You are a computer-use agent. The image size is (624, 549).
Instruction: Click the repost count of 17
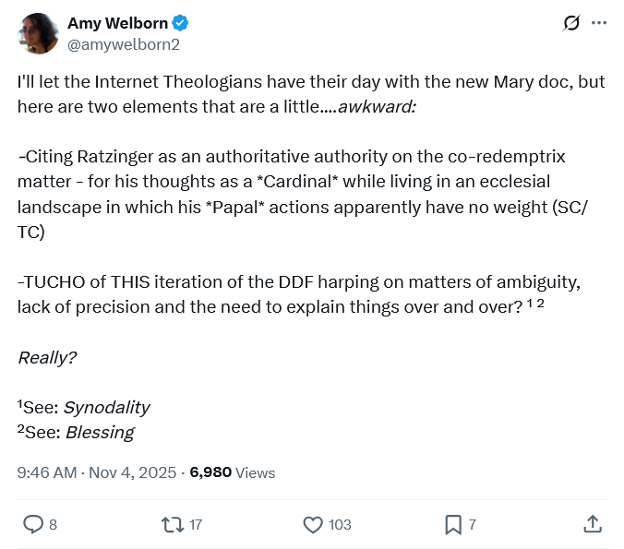[x=196, y=524]
